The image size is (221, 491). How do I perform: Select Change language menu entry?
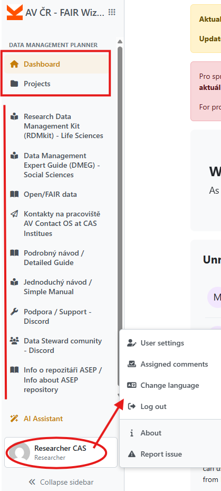click(x=170, y=385)
